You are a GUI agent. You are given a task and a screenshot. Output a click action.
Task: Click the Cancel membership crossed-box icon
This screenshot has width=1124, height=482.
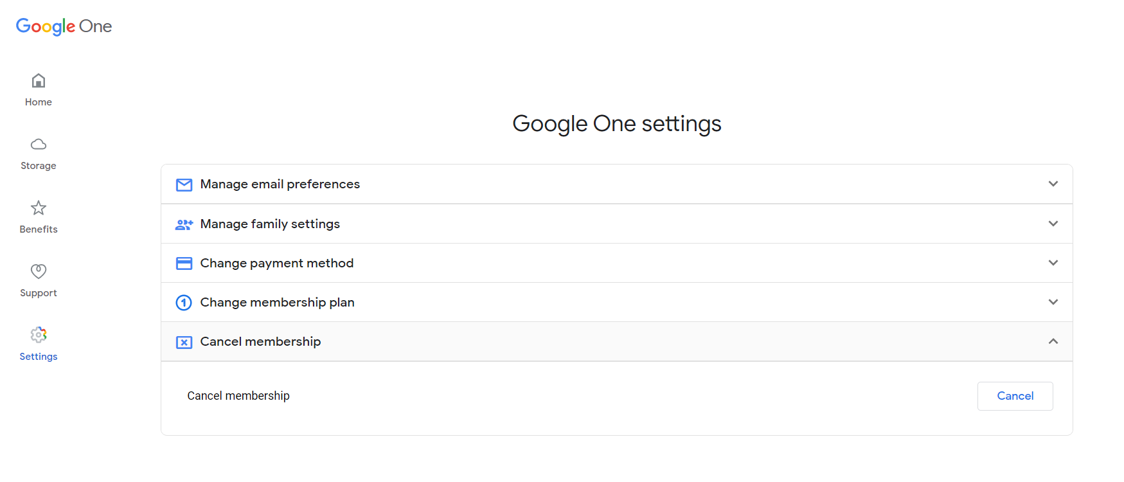(184, 342)
